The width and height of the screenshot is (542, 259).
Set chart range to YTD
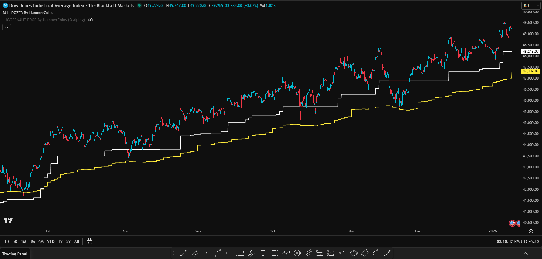51,241
